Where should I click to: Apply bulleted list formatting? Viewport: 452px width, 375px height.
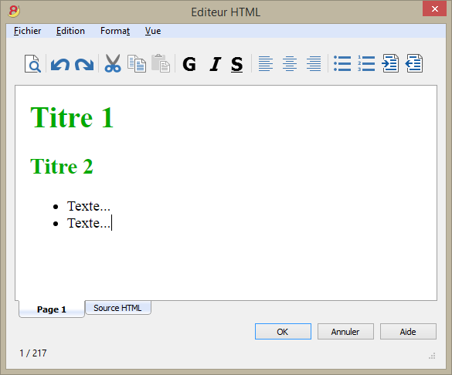click(x=342, y=63)
